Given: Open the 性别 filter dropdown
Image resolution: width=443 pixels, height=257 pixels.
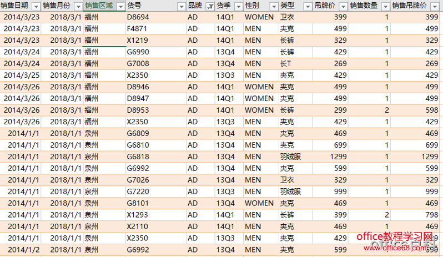Looking at the screenshot, I should (x=274, y=6).
